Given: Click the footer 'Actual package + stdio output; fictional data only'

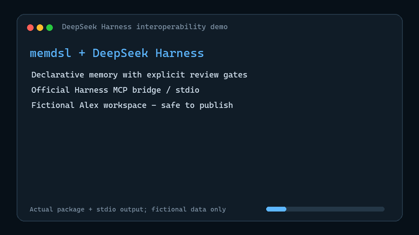Looking at the screenshot, I should tap(128, 209).
